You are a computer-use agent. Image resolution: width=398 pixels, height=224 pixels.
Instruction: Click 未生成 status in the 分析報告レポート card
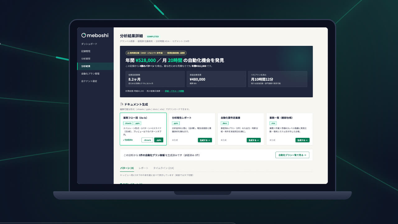pos(175,140)
